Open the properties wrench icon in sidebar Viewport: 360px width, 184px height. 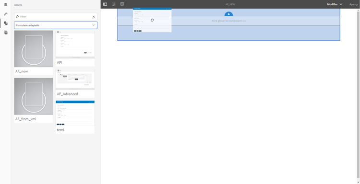[x=5, y=14]
